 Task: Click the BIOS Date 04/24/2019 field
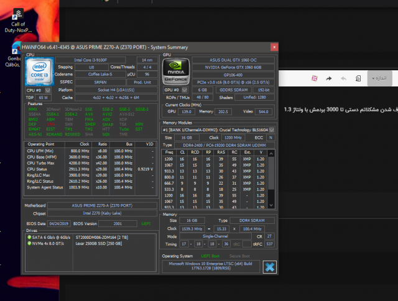59,224
